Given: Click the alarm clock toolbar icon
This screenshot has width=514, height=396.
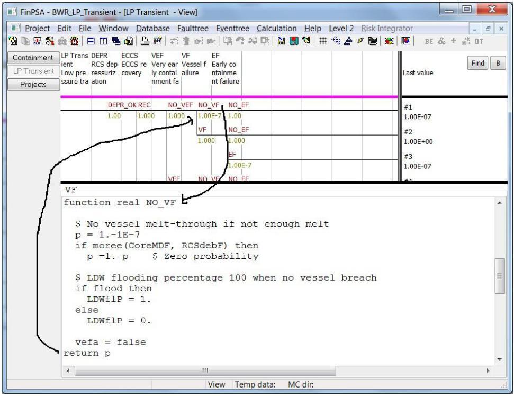Looking at the screenshot, I should click(75, 41).
